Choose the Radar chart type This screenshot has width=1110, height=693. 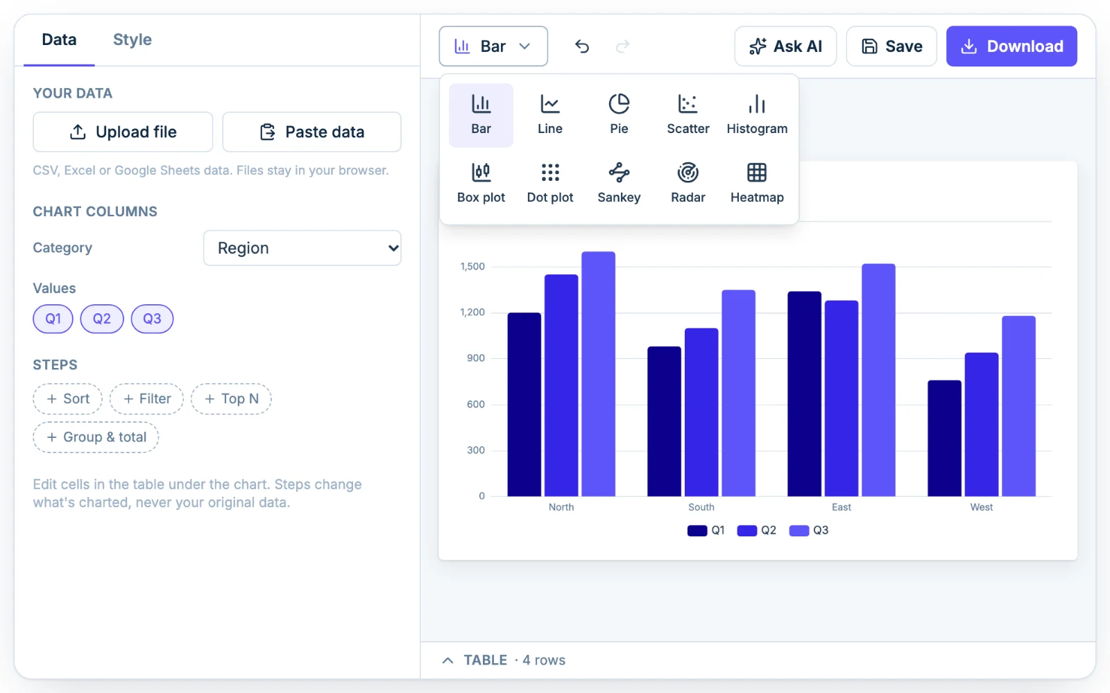coord(688,184)
